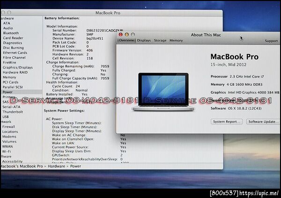
Task: Select Modems in sidebar
Action: (x=9, y=137)
